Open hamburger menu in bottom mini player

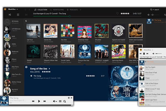pyautogui.click(x=60, y=101)
